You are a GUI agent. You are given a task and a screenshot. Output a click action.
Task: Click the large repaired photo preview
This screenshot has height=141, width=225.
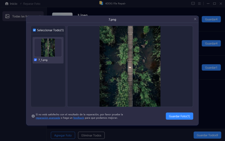tap(130, 66)
